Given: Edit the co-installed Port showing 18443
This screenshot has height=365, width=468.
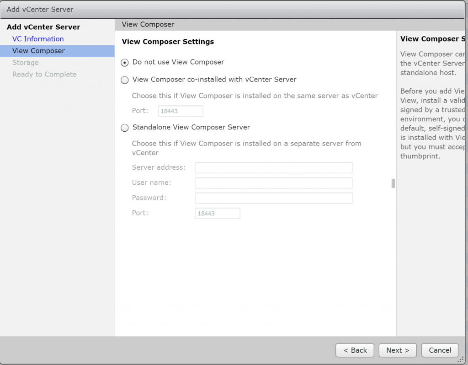Looking at the screenshot, I should (x=180, y=111).
